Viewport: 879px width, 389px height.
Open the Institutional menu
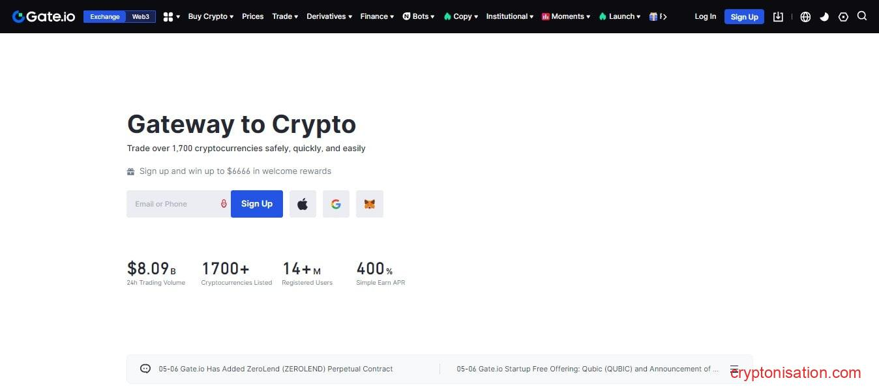pyautogui.click(x=509, y=16)
